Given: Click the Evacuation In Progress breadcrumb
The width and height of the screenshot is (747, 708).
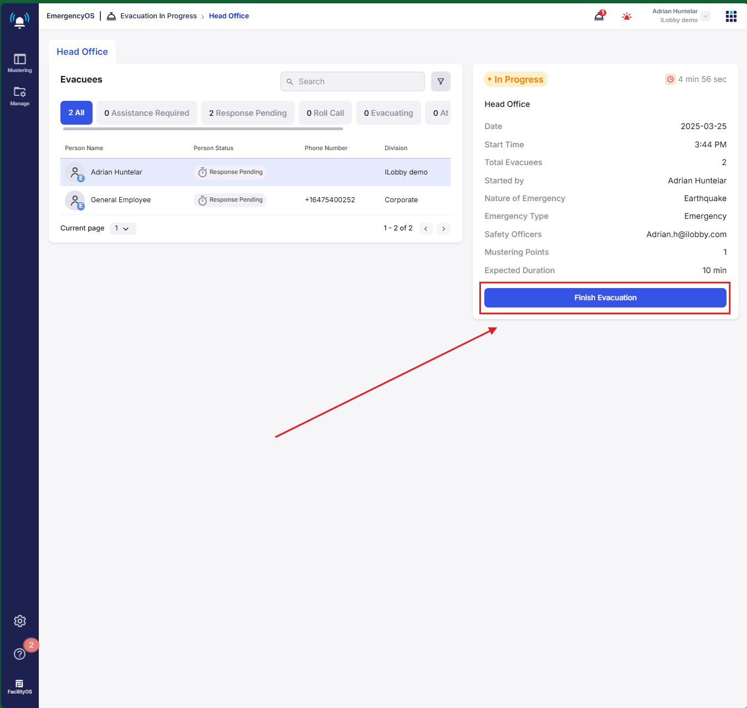Looking at the screenshot, I should (x=158, y=16).
